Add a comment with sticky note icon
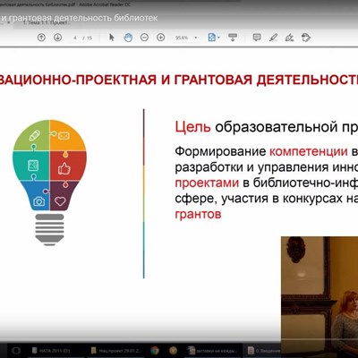The height and width of the screenshot is (358, 358). [257, 38]
